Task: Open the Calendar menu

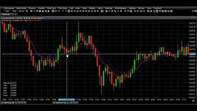Action: tap(109, 8)
